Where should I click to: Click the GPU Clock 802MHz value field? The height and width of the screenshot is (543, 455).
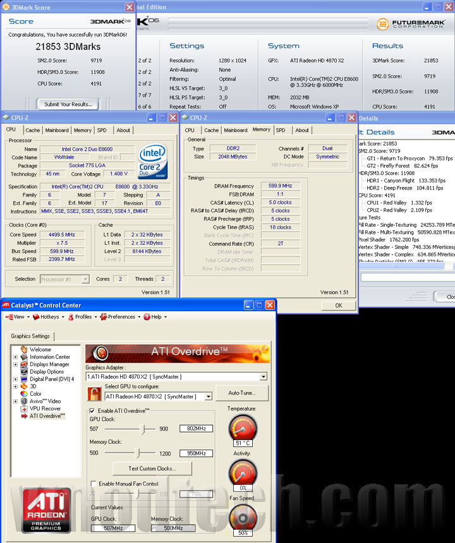(196, 429)
